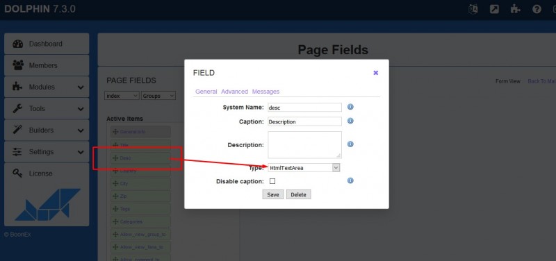
Task: Click the external link arrow icon in header
Action: click(494, 9)
